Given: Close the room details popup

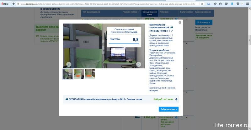Looking at the screenshot, I should pos(180,22).
